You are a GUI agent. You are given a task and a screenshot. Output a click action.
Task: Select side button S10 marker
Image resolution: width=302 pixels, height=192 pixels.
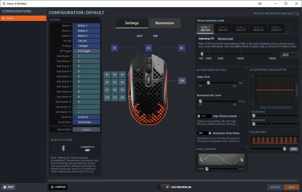coord(107,97)
